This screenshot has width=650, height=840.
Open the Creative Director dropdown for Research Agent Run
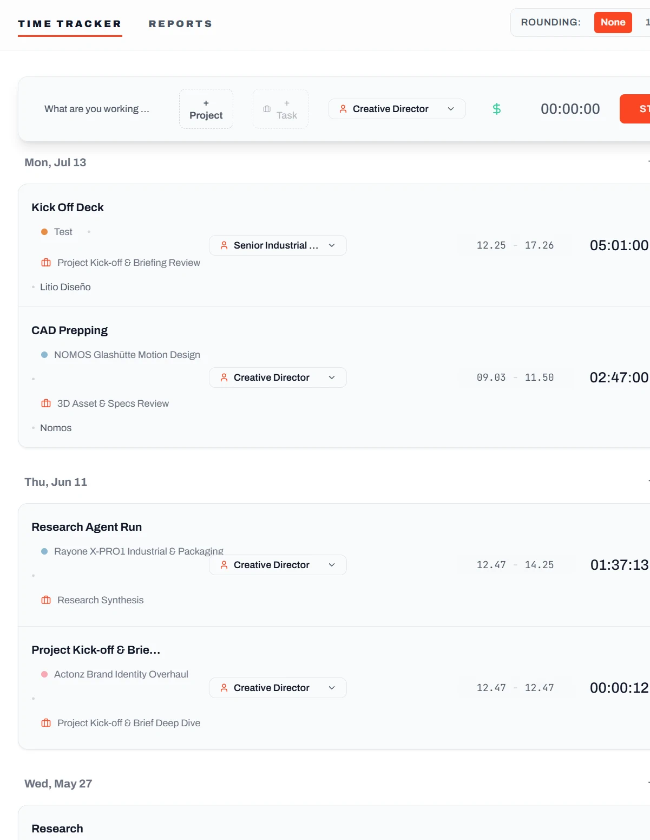(x=278, y=565)
